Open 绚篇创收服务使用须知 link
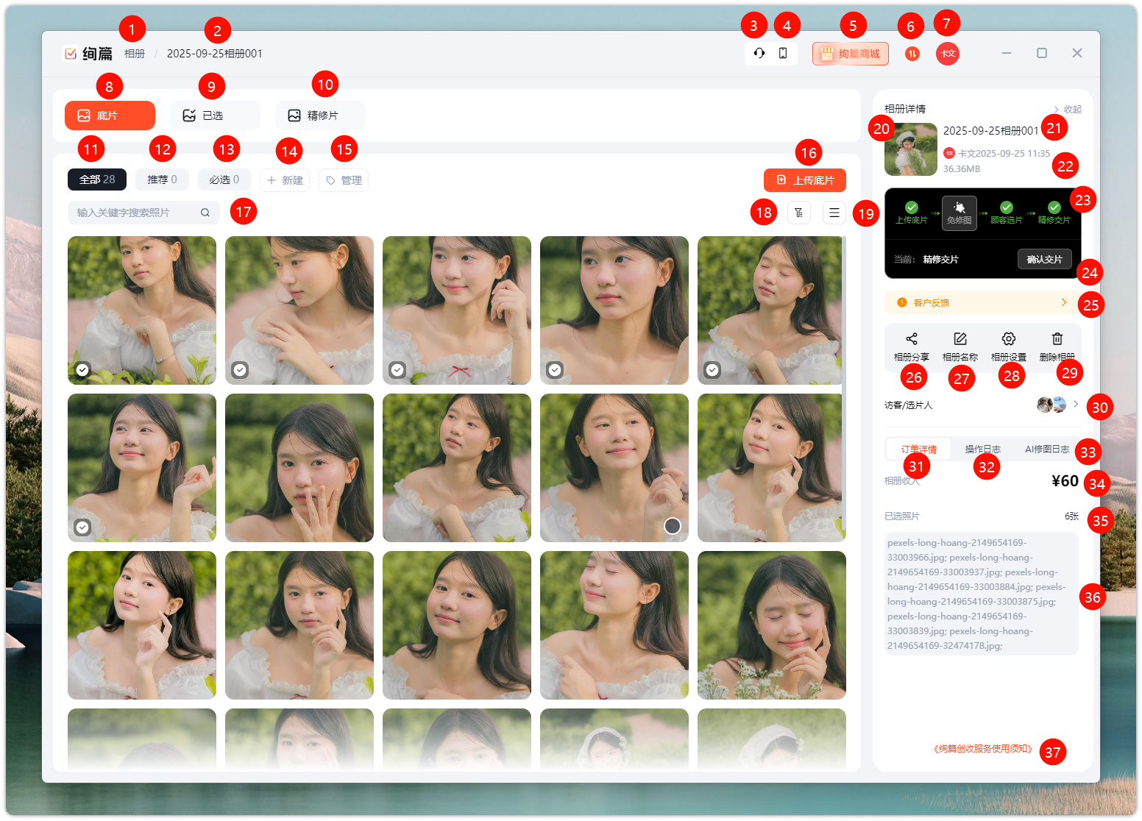 click(x=983, y=749)
